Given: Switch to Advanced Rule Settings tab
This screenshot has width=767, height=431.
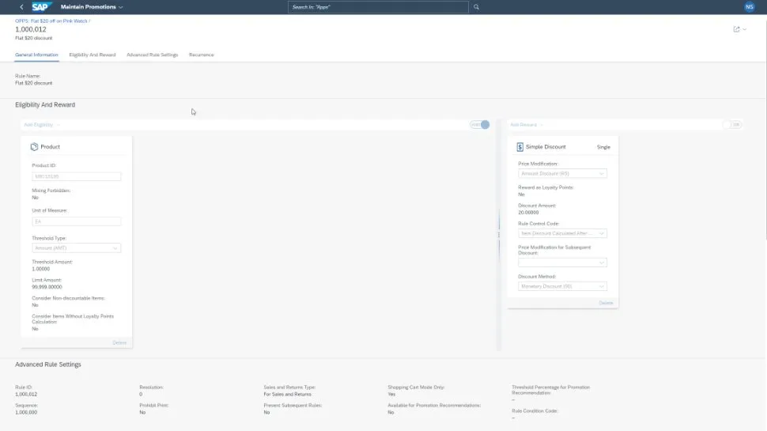Looking at the screenshot, I should tap(152, 55).
